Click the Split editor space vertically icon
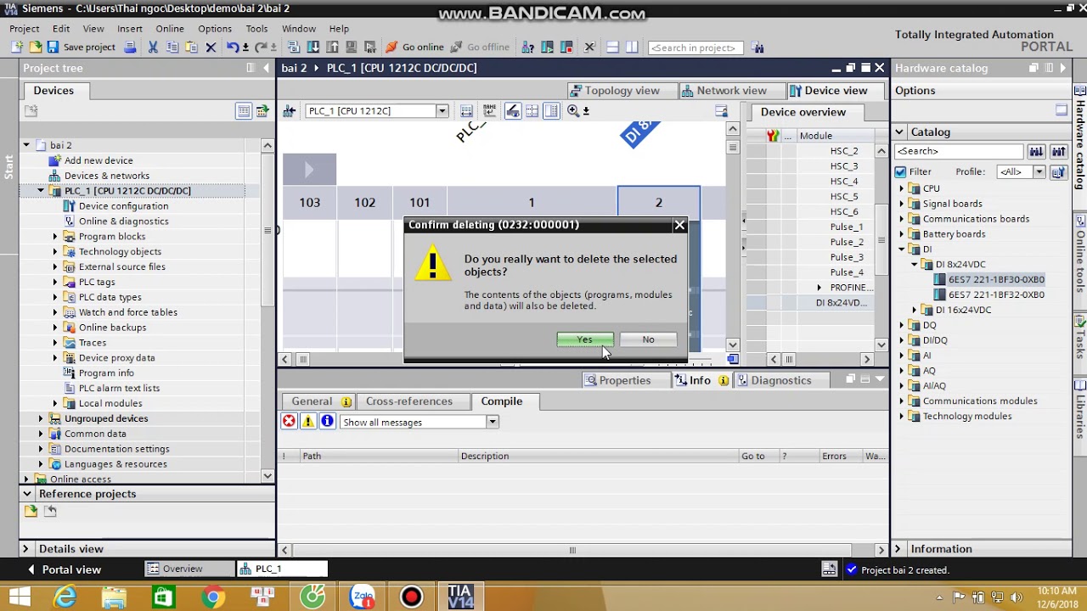Screen dimensions: 1087x611 click(x=633, y=48)
